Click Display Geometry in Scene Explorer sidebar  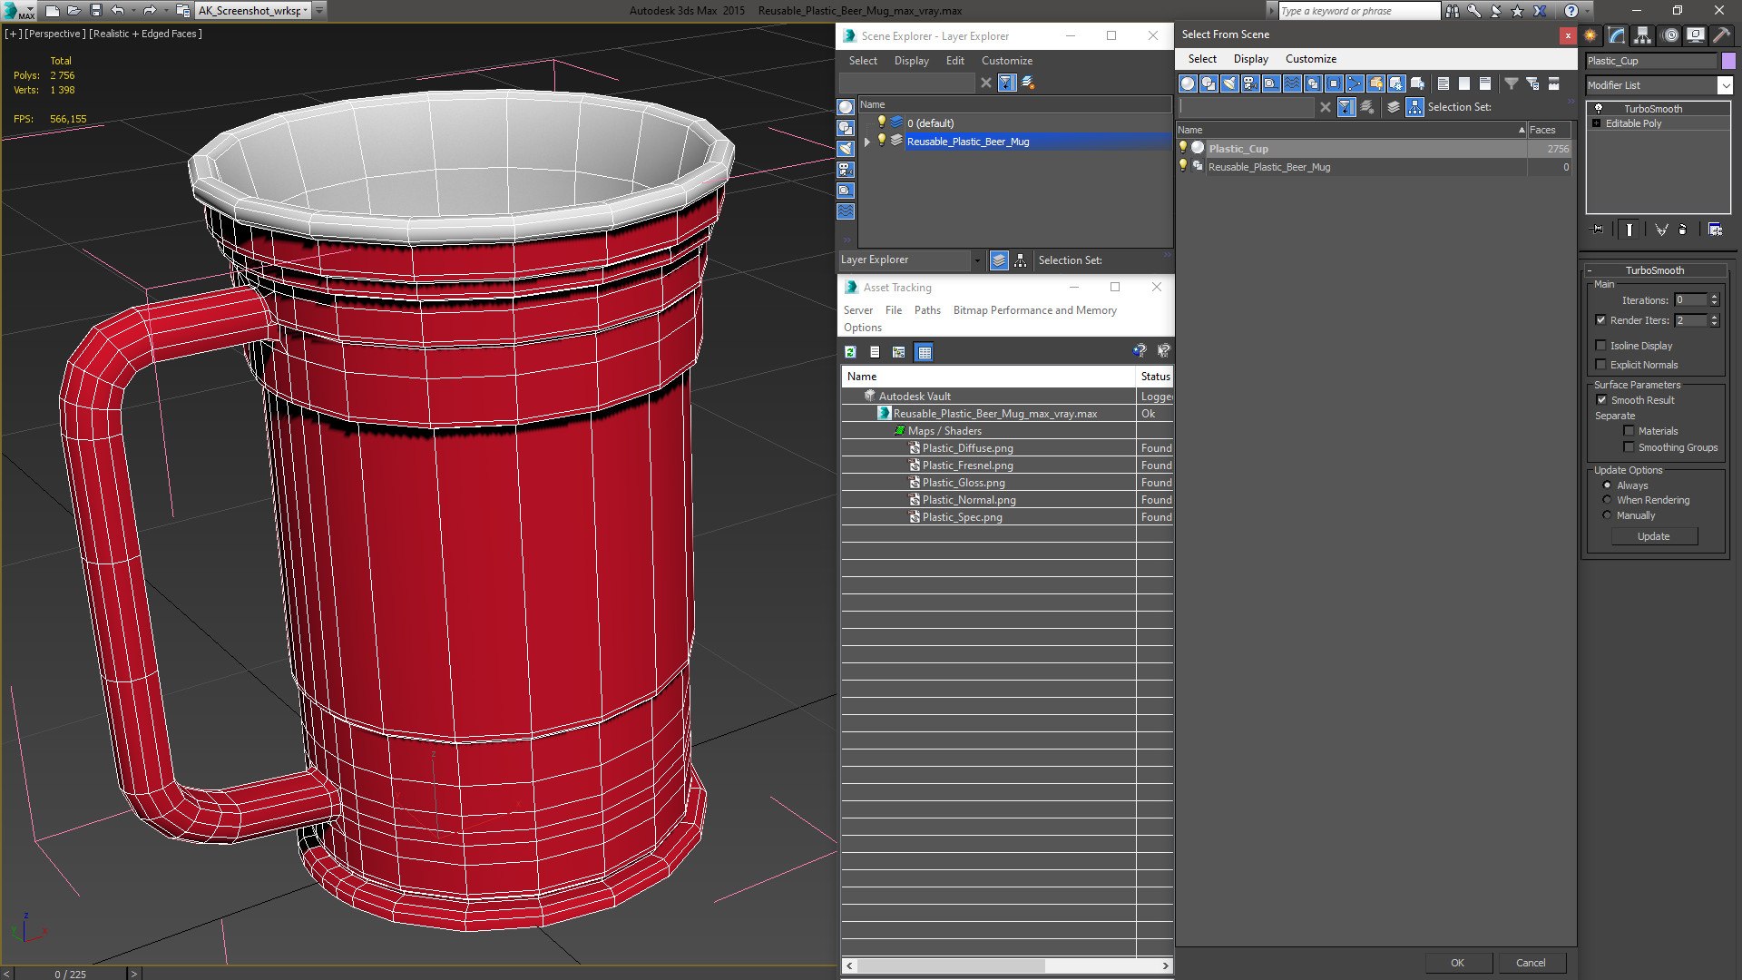tap(846, 107)
